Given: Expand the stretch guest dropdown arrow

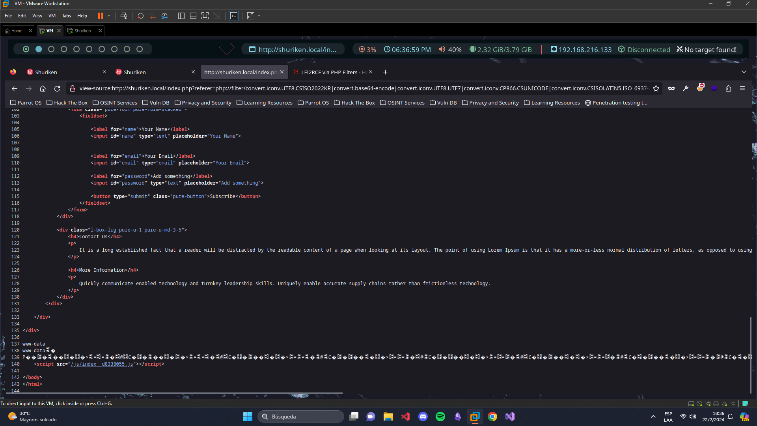Looking at the screenshot, I should click(259, 16).
